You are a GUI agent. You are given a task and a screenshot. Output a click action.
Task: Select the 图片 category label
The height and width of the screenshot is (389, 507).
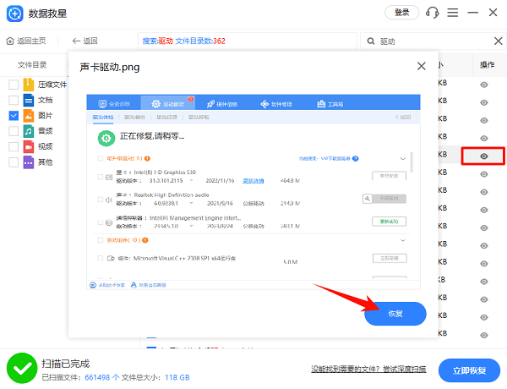click(46, 116)
